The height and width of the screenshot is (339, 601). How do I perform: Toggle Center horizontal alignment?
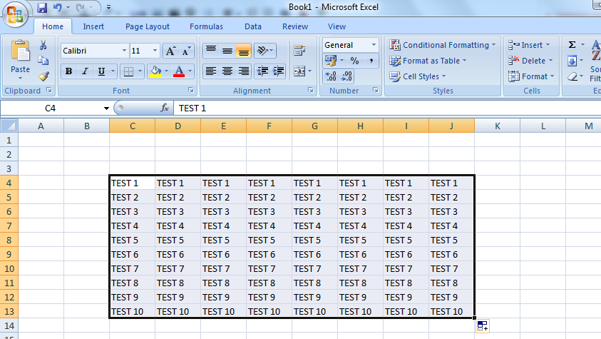(227, 71)
